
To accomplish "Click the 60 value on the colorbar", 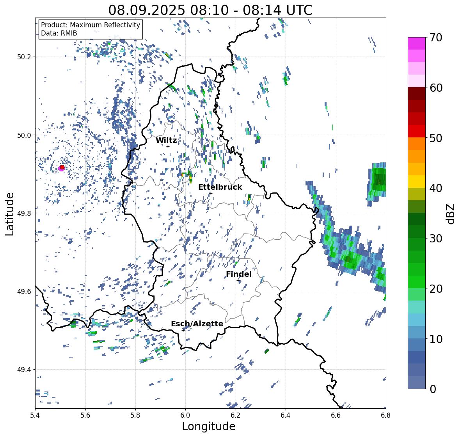I will tap(436, 88).
